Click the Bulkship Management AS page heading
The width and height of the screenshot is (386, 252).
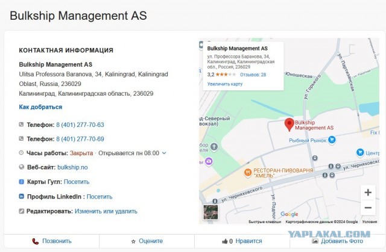point(78,16)
